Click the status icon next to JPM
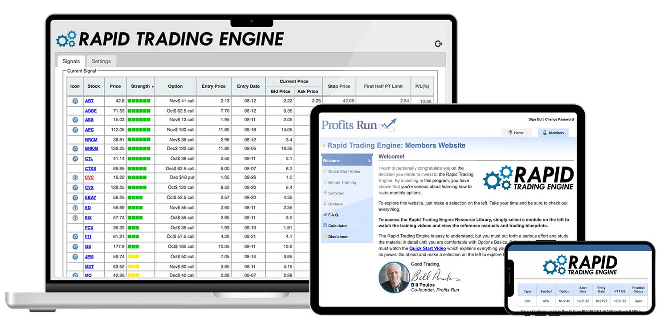 tap(74, 256)
